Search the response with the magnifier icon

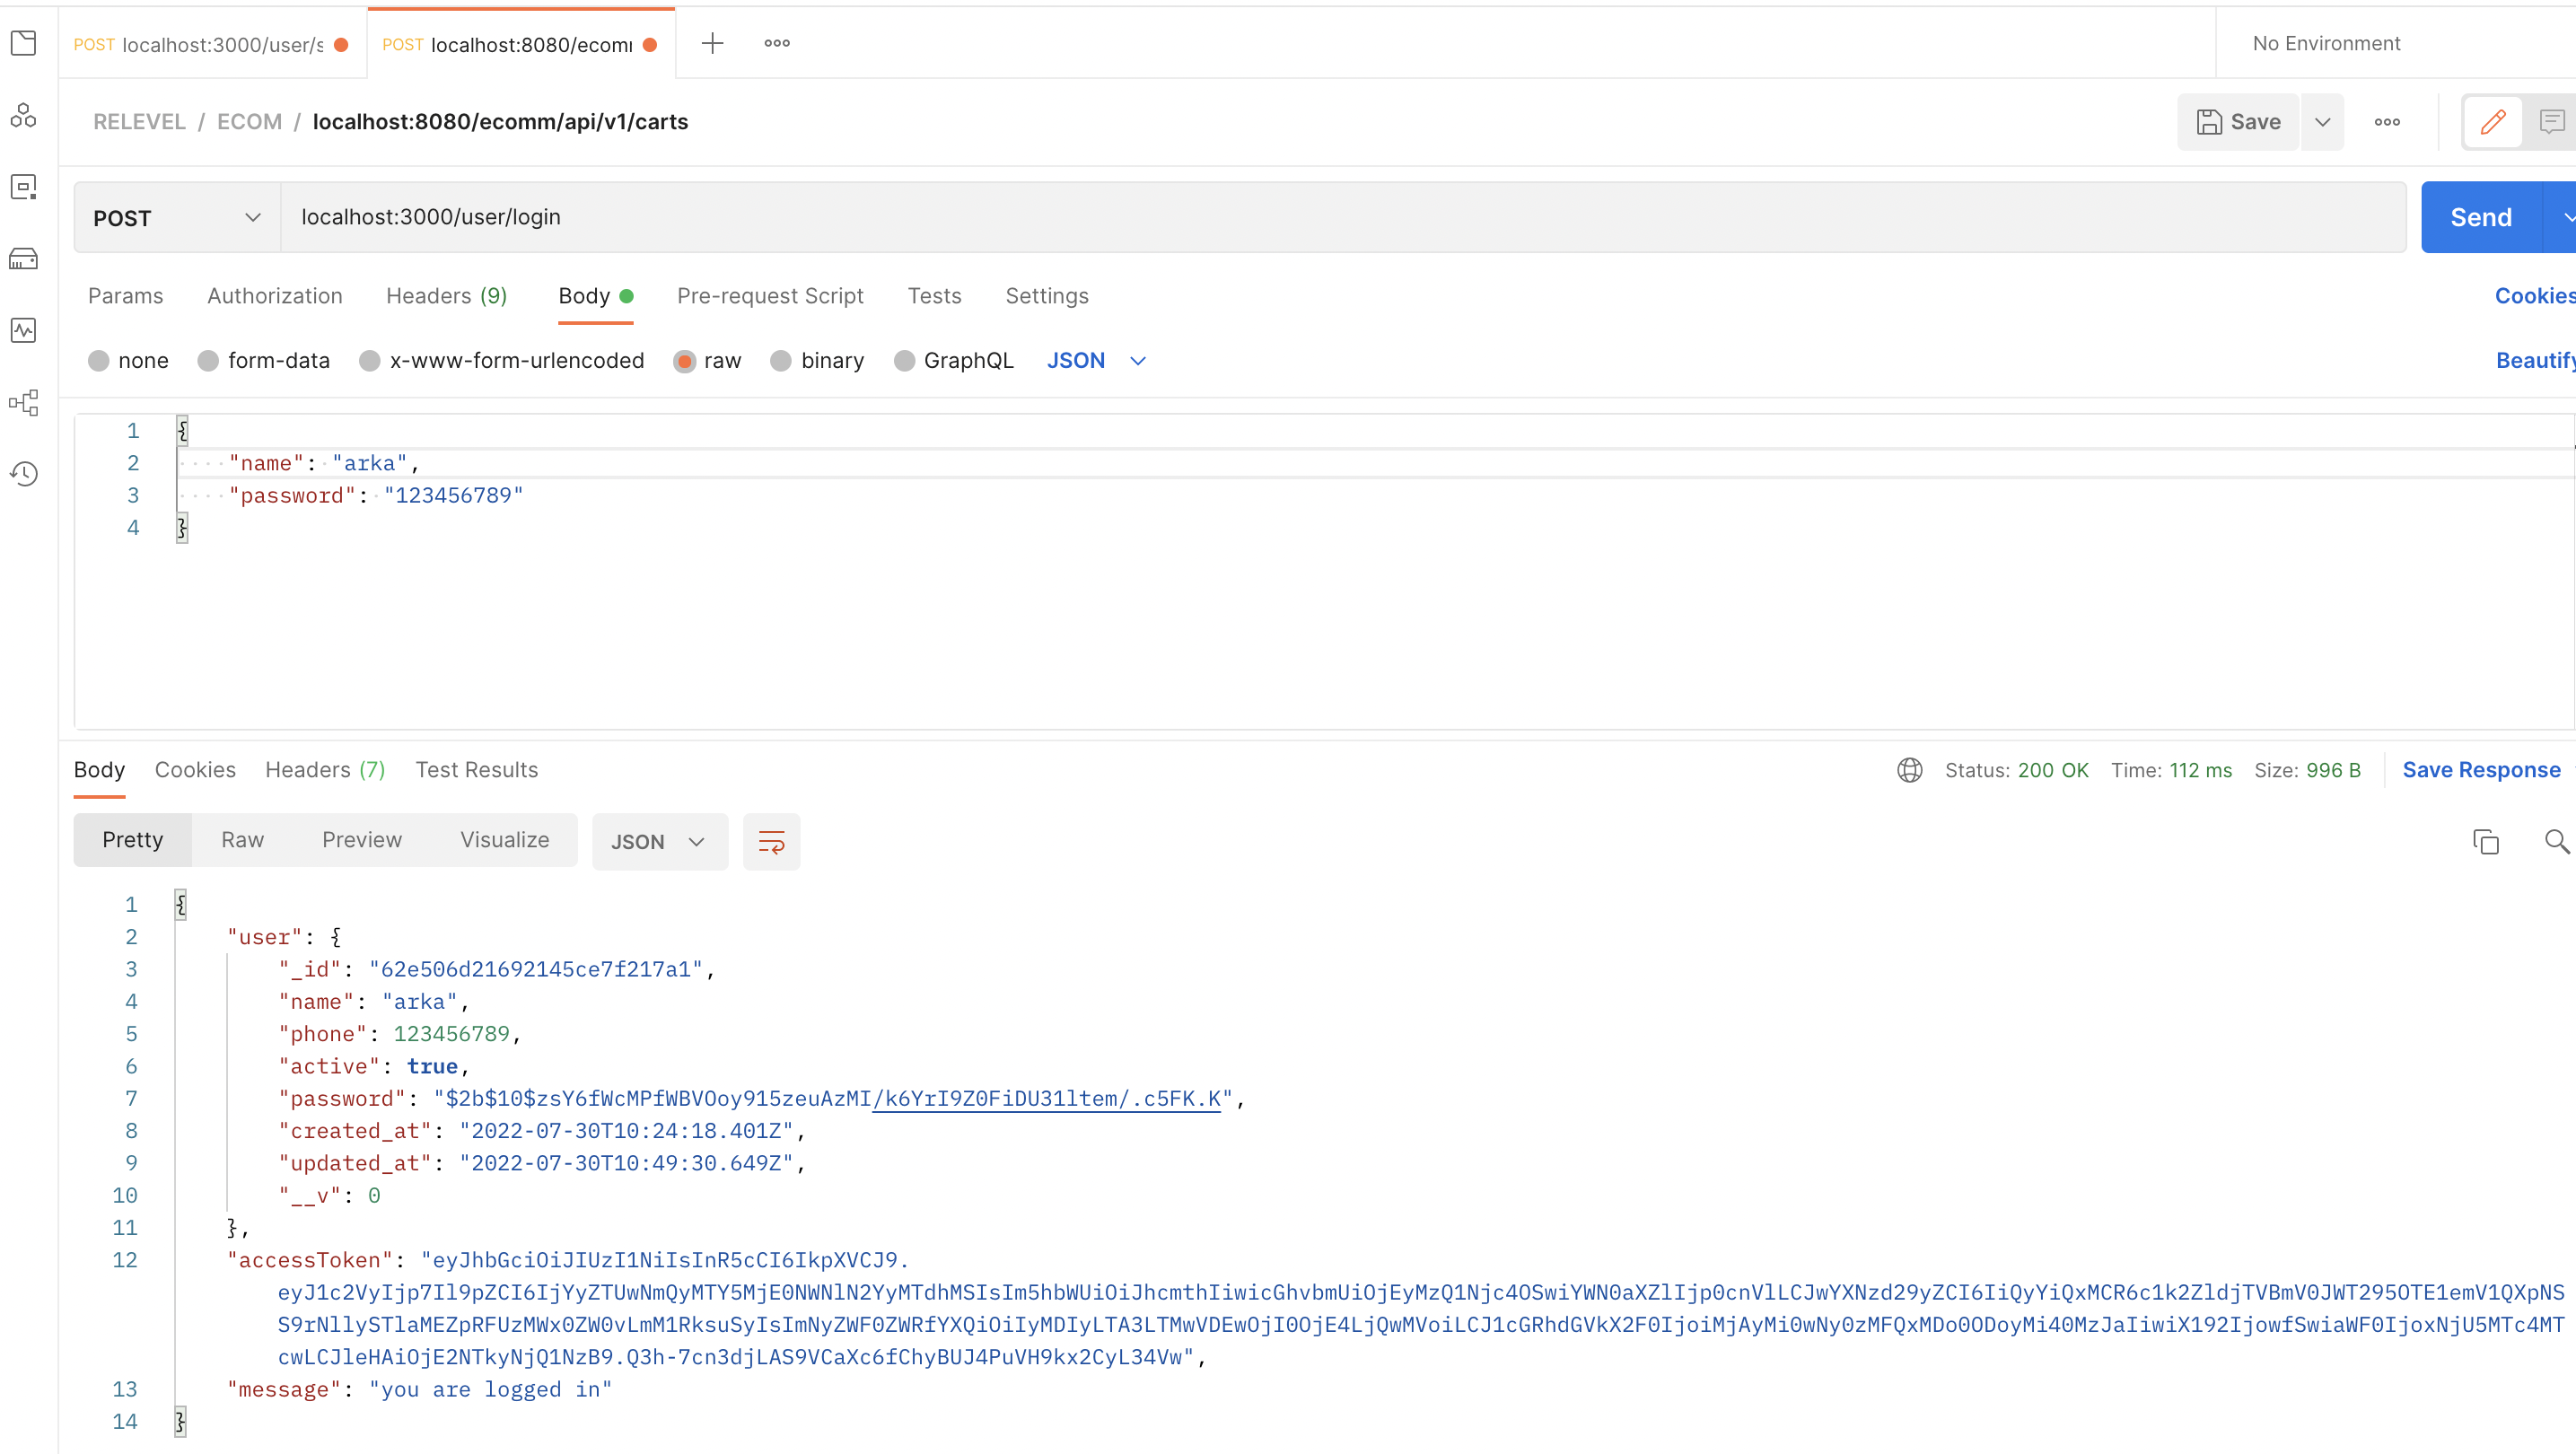tap(2556, 842)
